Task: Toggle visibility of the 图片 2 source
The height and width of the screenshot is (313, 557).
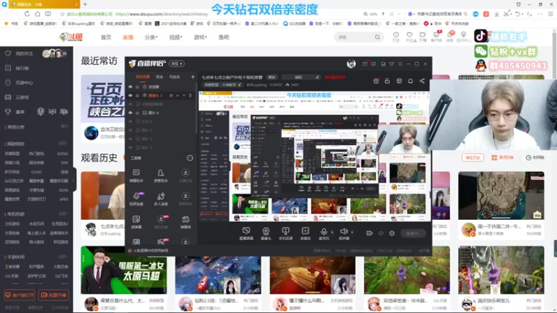Action: tap(130, 147)
